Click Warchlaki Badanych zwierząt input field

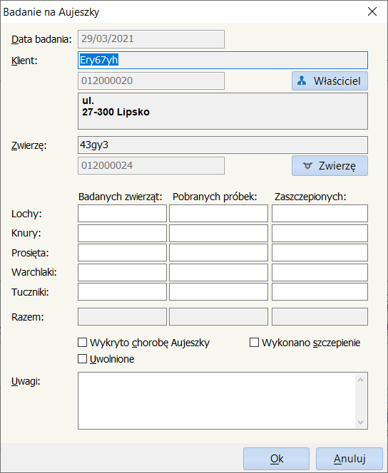pos(122,272)
